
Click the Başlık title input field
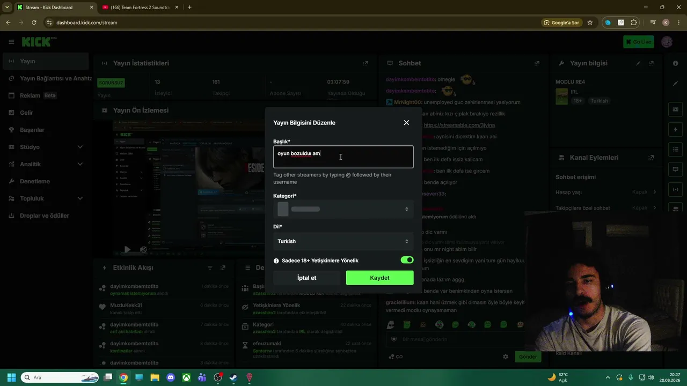[x=343, y=157]
